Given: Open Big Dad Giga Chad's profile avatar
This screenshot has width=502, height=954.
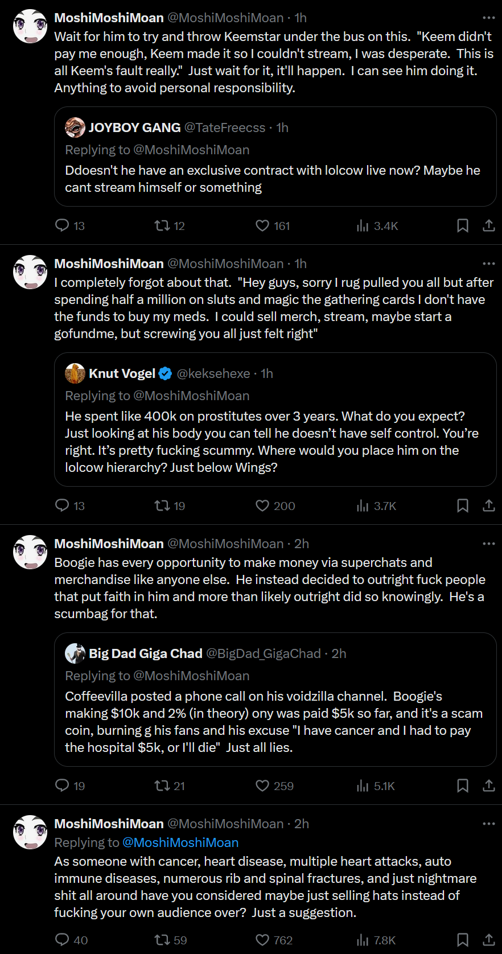Looking at the screenshot, I should pyautogui.click(x=75, y=653).
